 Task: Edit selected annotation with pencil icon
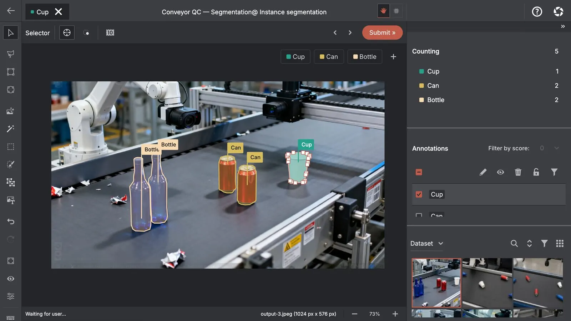[483, 172]
